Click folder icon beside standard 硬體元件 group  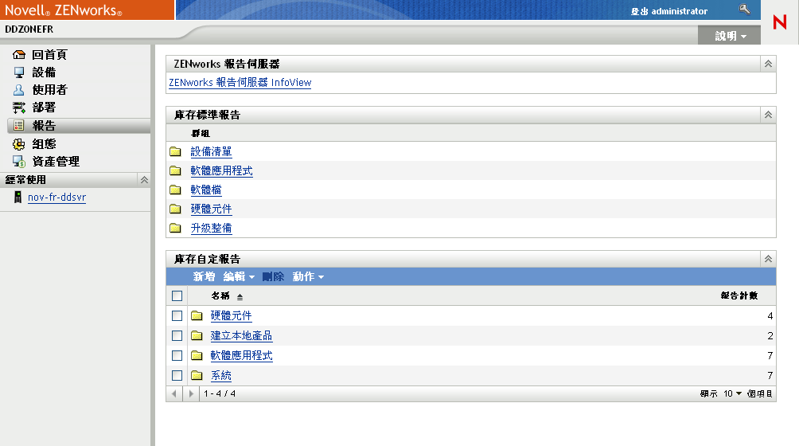coord(175,209)
